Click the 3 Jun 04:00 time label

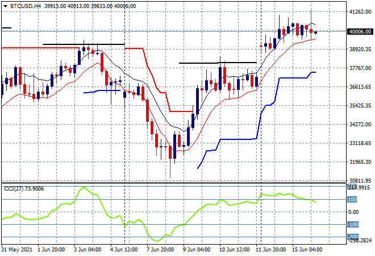click(88, 250)
